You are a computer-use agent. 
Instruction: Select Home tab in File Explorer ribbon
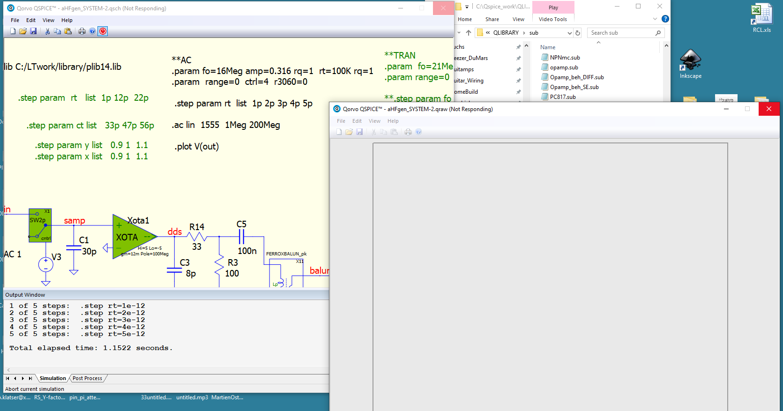pyautogui.click(x=465, y=19)
